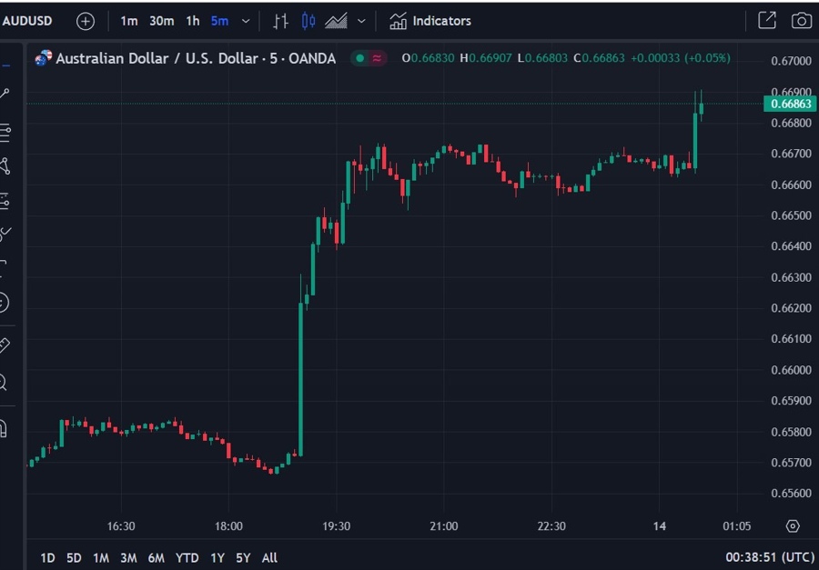Select the Bars chart type
This screenshot has height=570, width=819.
pyautogui.click(x=280, y=21)
